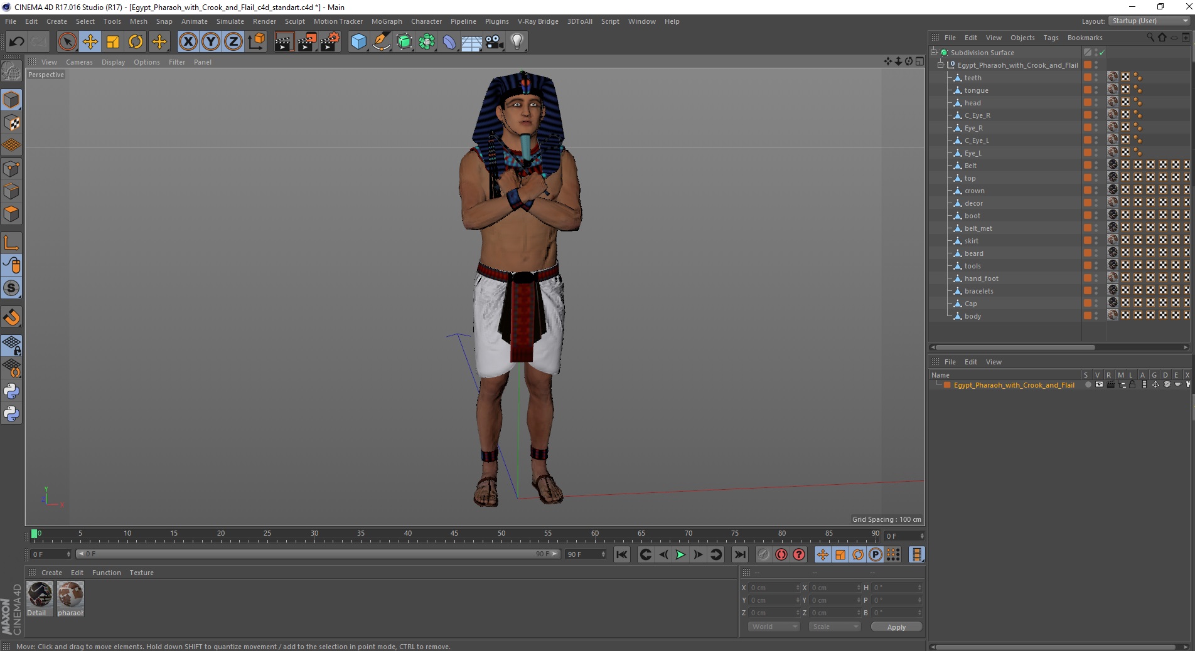Add a Cube primitive object

click(x=358, y=42)
